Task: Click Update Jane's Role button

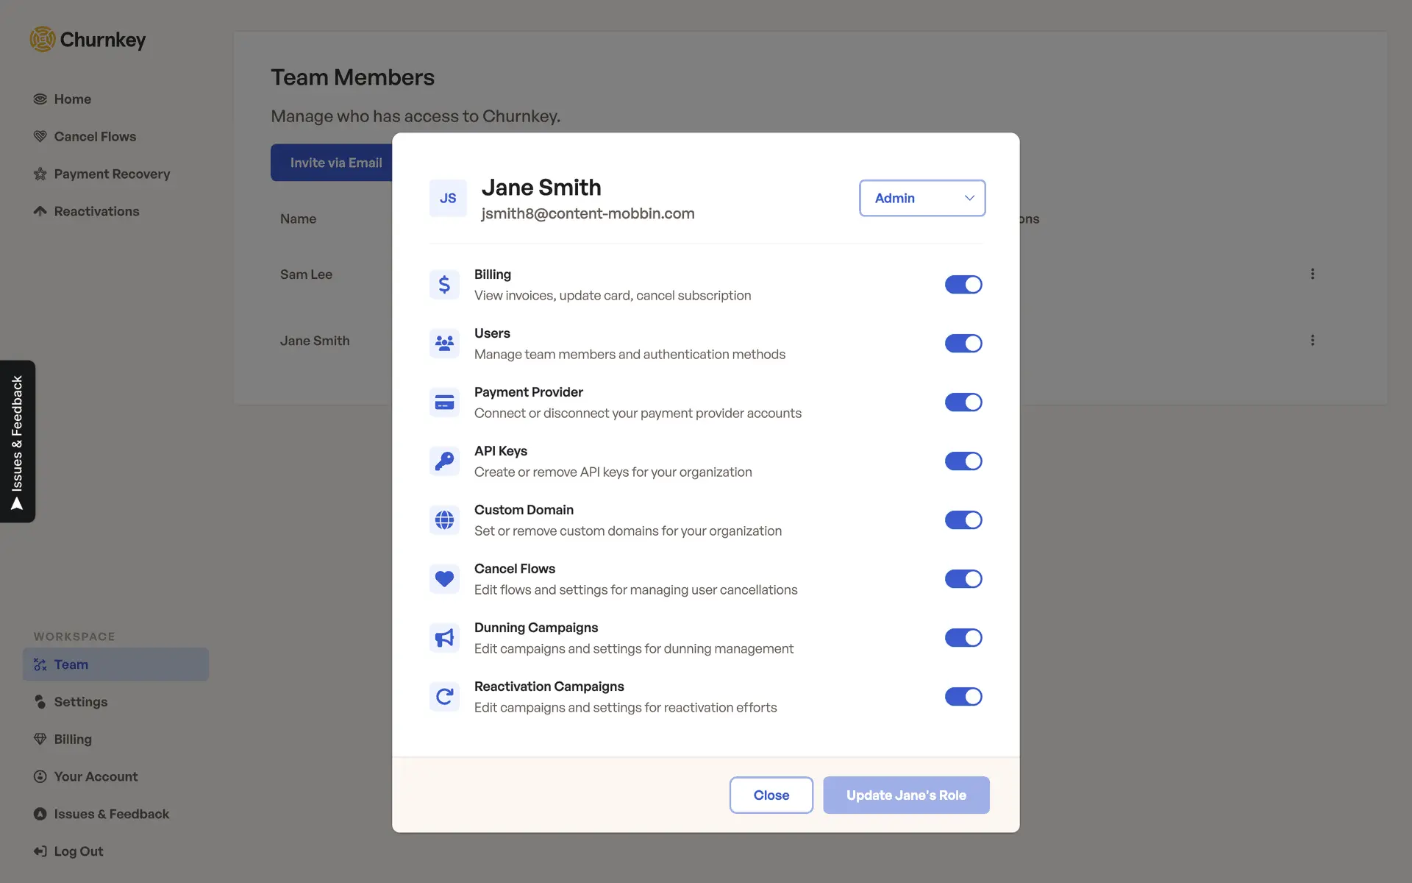Action: tap(905, 795)
